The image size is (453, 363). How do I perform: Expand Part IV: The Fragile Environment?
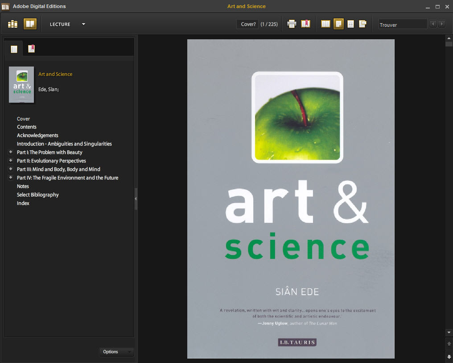(x=11, y=177)
